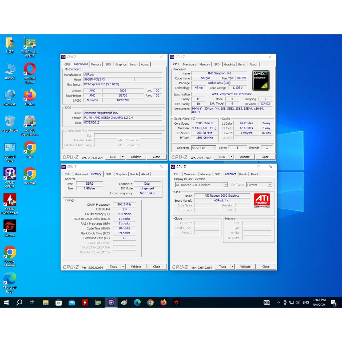Open TechPowerUp GPU-Z desktop shortcut

click(30, 43)
